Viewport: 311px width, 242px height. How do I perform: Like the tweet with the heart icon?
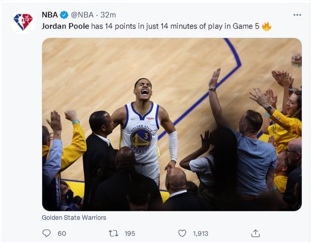(182, 233)
